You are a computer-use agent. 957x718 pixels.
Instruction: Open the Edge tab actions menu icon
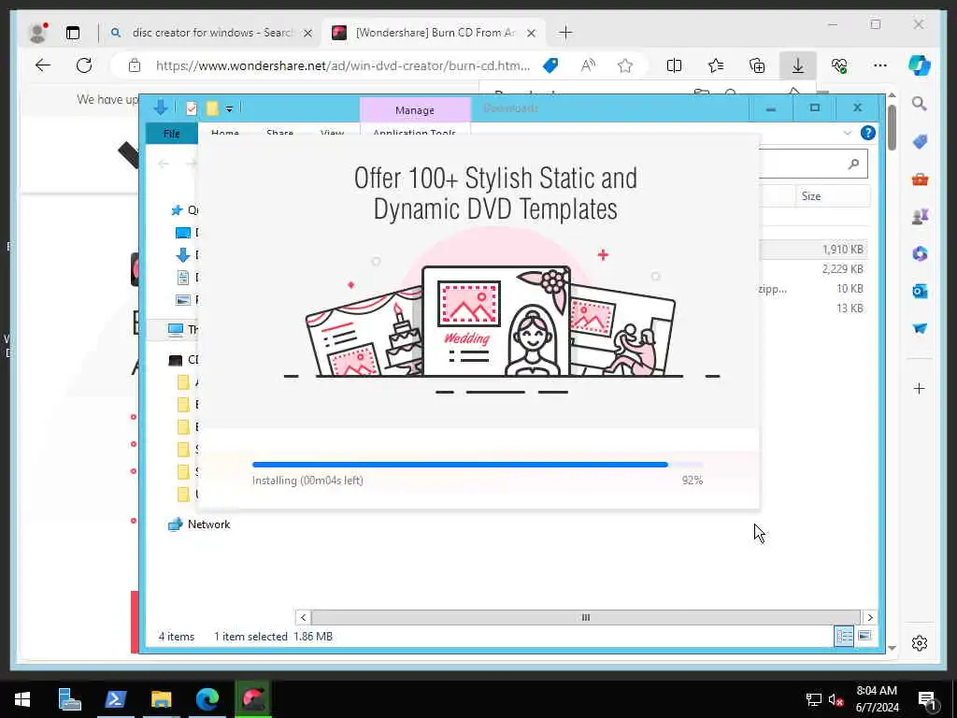pos(73,33)
